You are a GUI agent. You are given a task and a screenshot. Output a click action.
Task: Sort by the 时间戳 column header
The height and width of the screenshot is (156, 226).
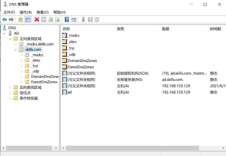click(217, 29)
